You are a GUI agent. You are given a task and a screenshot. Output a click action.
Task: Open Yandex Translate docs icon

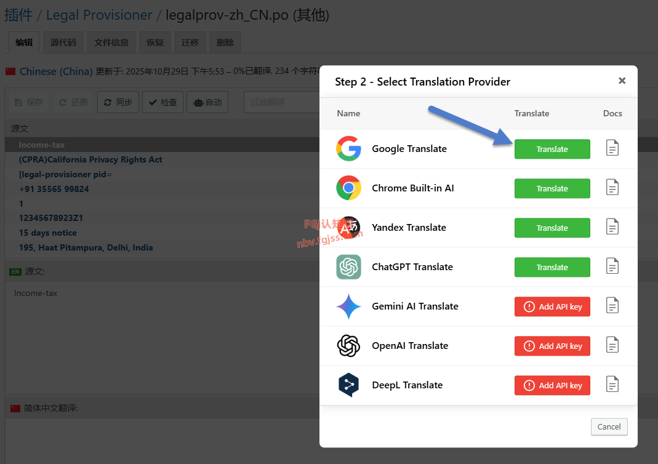coord(612,227)
